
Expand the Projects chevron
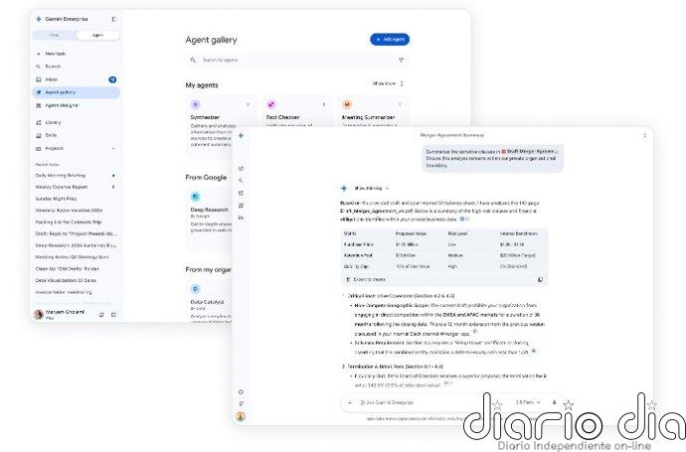point(113,149)
